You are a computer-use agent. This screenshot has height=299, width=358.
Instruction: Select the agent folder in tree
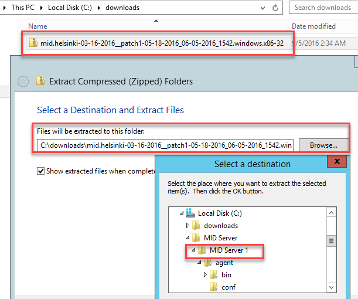[x=224, y=263]
